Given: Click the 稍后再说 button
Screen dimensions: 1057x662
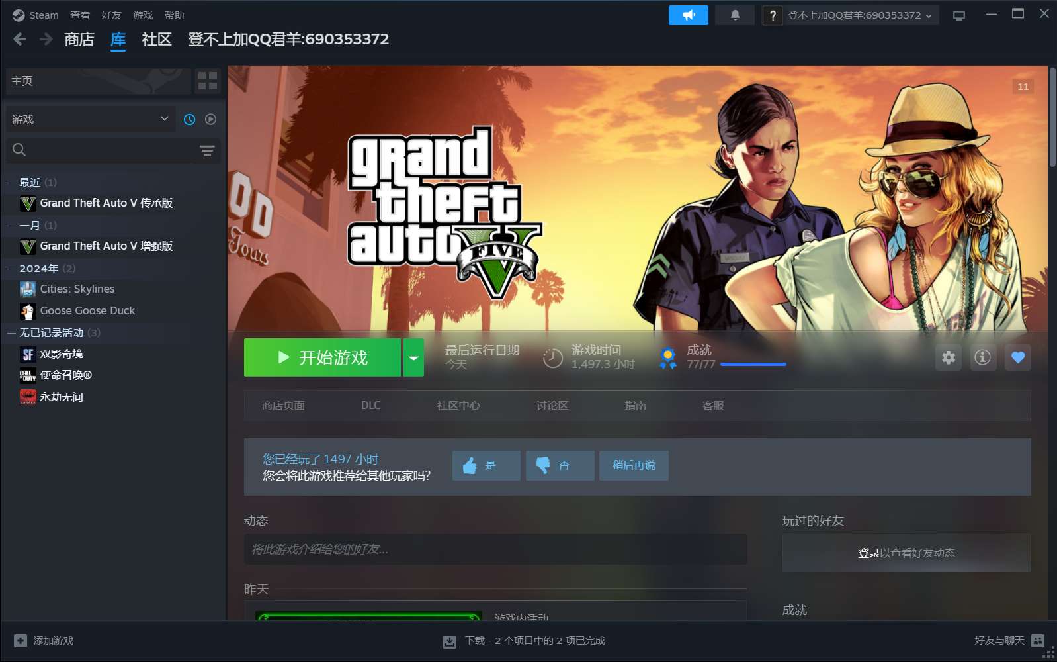Looking at the screenshot, I should [x=634, y=465].
